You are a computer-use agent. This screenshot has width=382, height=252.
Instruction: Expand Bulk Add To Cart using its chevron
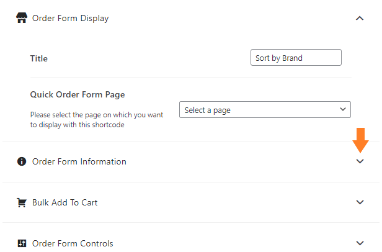[x=360, y=202]
